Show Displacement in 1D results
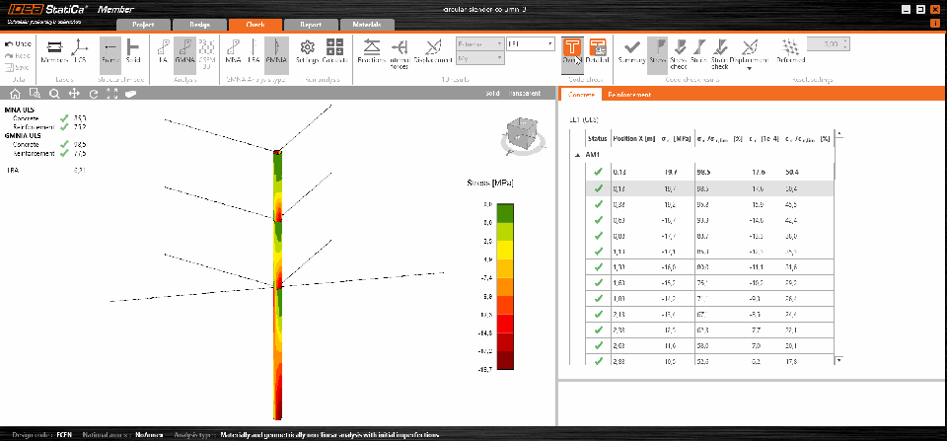947x441 pixels. coord(433,52)
